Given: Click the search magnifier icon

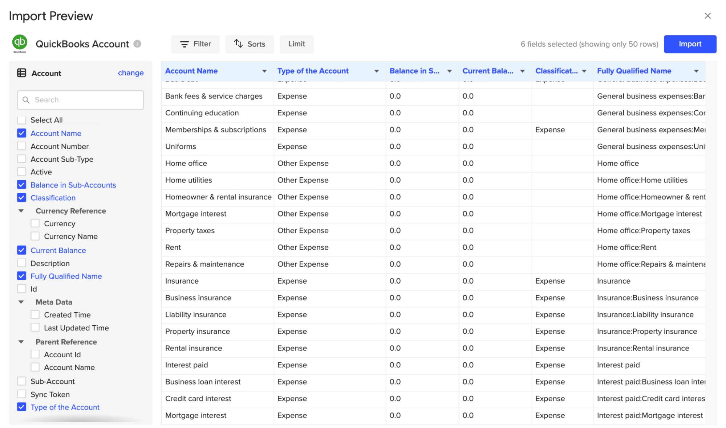Looking at the screenshot, I should coord(26,100).
